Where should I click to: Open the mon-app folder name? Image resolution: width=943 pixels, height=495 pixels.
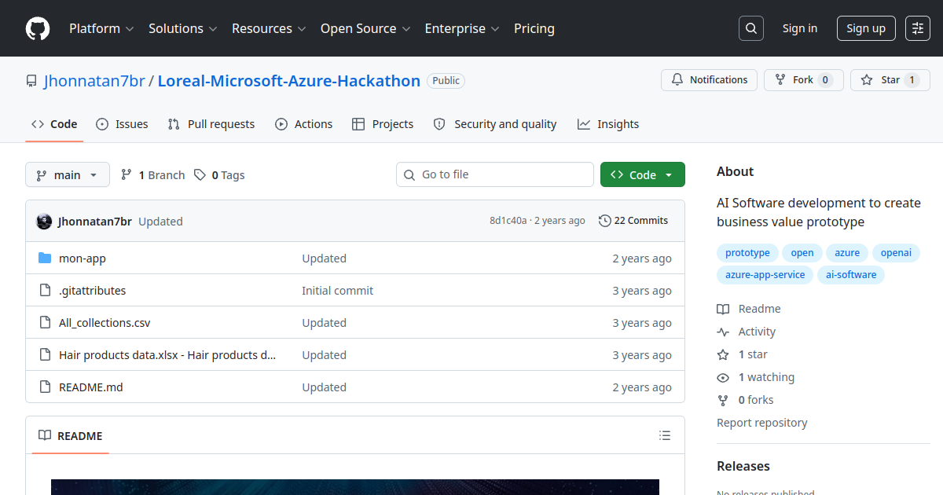coord(83,258)
